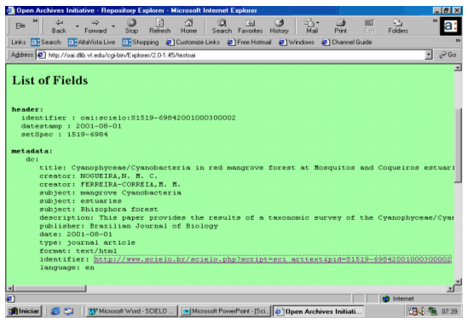Click the system tray volume speaker icon
The image size is (468, 324).
(421, 311)
